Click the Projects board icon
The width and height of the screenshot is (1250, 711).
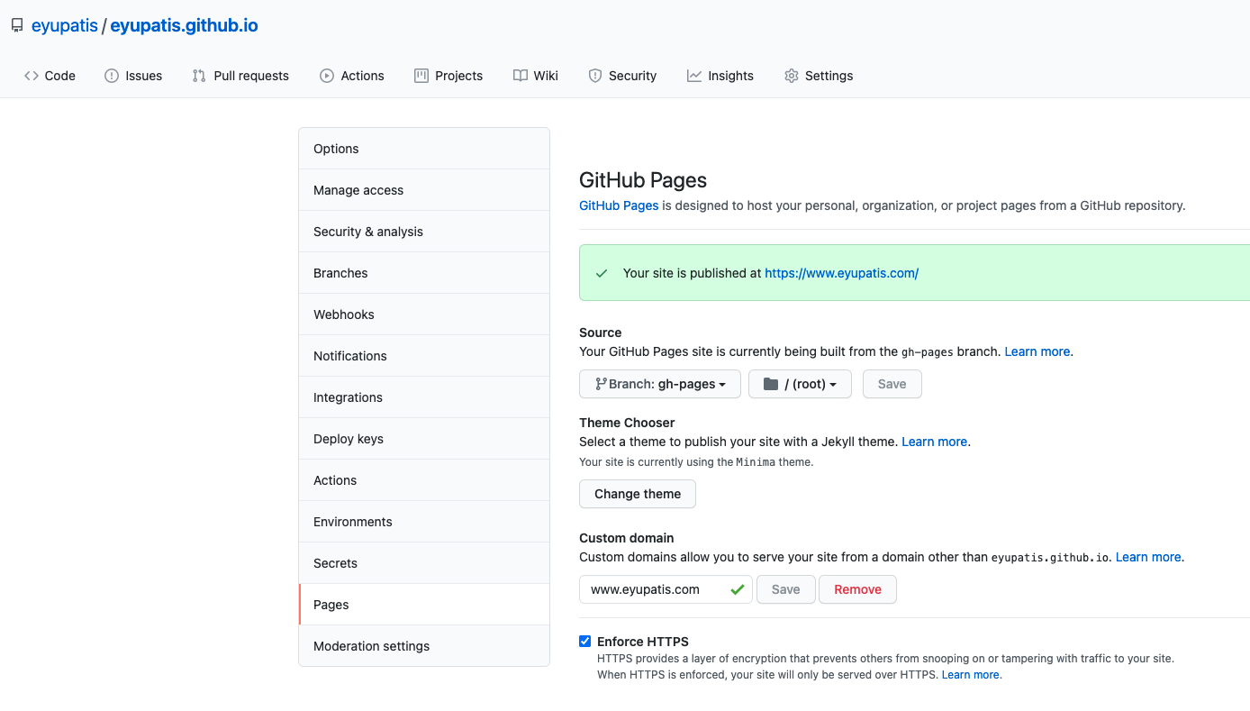tap(420, 76)
